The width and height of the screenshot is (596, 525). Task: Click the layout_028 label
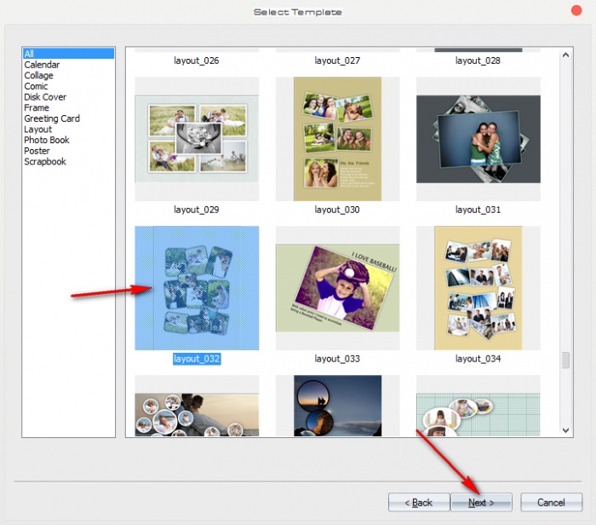tap(478, 61)
